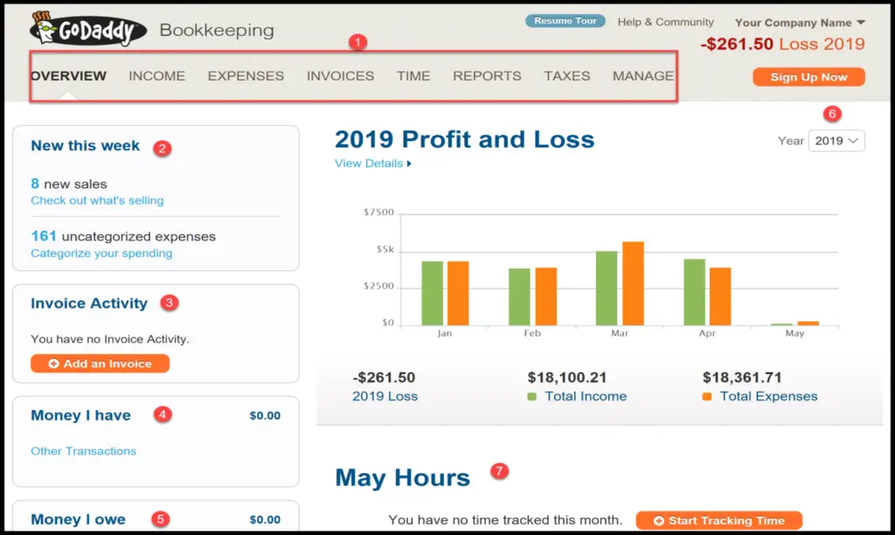Open Other Transactions link
This screenshot has height=535, width=895.
83,451
